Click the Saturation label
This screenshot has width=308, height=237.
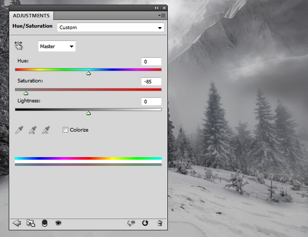[x=30, y=81]
